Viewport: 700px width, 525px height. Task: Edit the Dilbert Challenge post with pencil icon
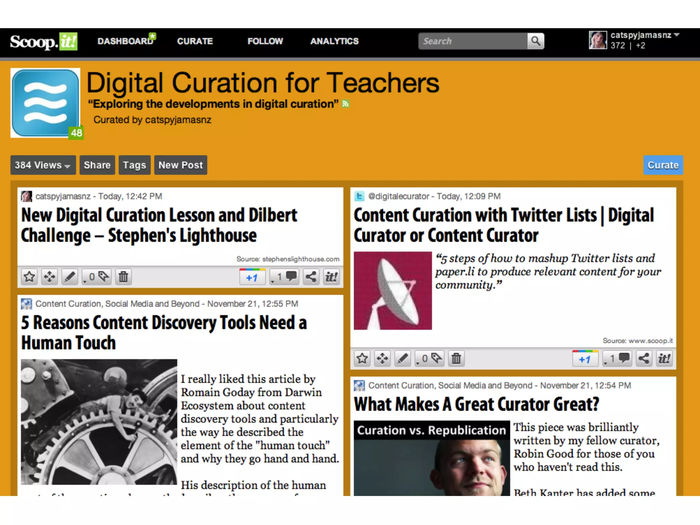[70, 277]
